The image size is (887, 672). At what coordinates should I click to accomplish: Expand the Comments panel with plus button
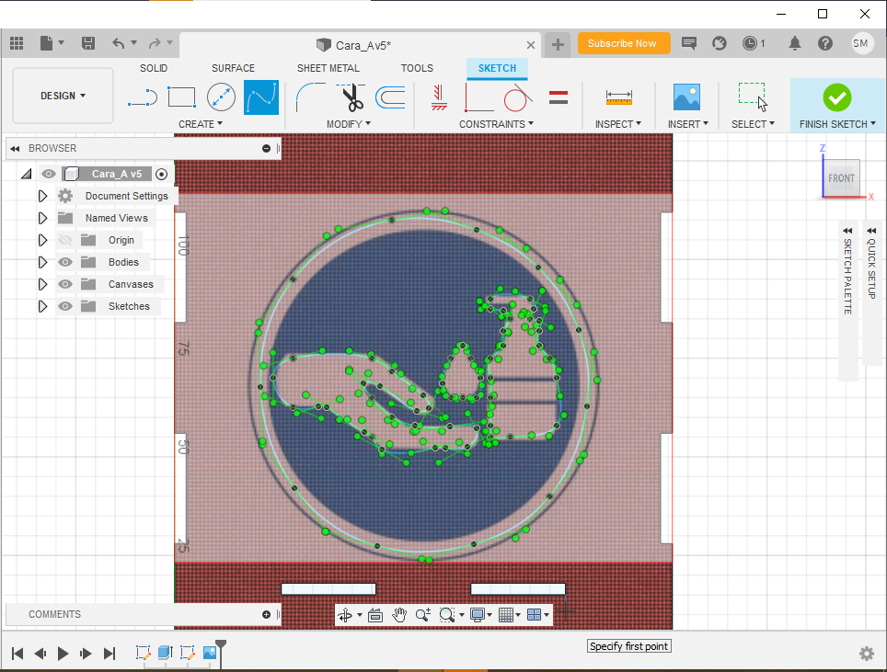(267, 614)
